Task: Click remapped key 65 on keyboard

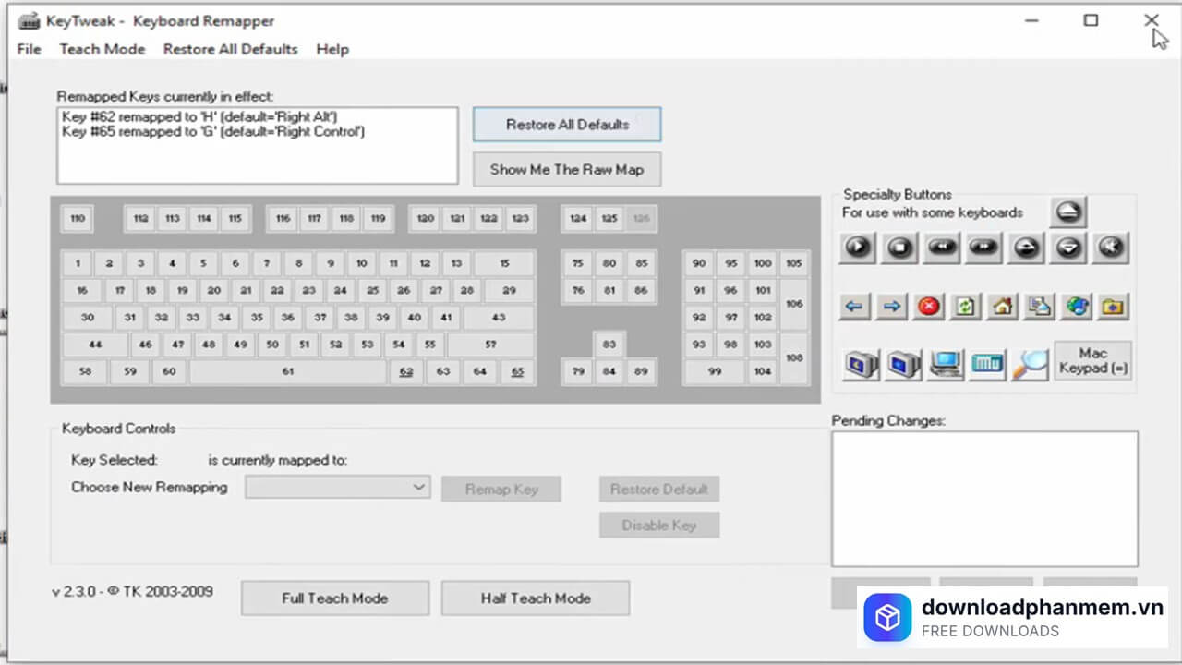Action: [517, 371]
